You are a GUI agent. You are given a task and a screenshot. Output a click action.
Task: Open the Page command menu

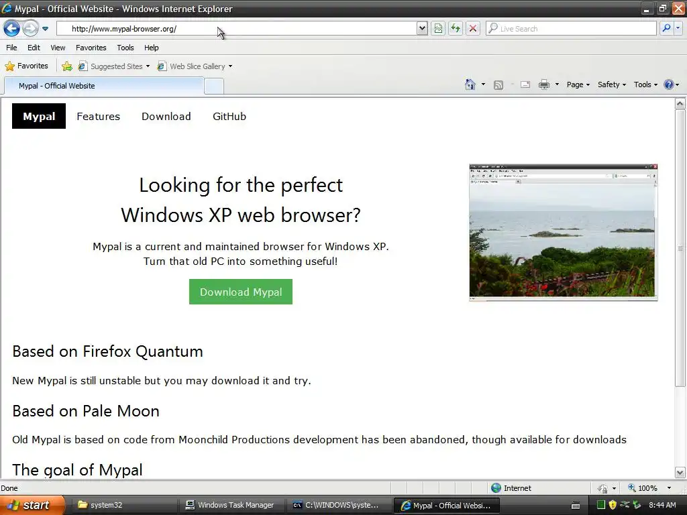(578, 84)
